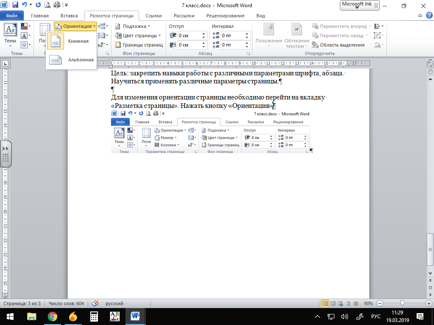Image resolution: width=434 pixels, height=325 pixels.
Task: Click the zoom slider handle
Action: [402, 303]
